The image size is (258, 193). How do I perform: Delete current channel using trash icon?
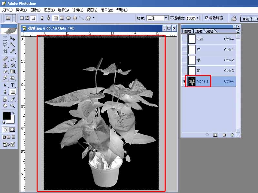click(x=232, y=135)
